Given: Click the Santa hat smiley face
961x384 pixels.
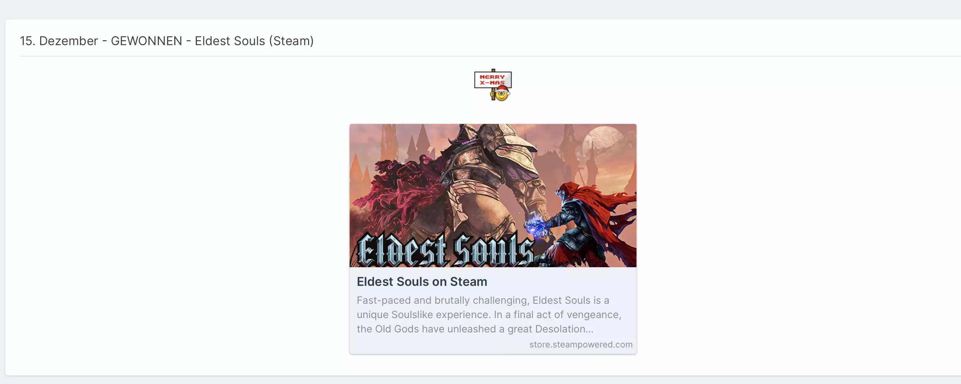Looking at the screenshot, I should coord(502,93).
